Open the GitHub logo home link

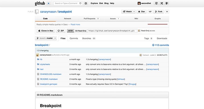coord(40,3)
